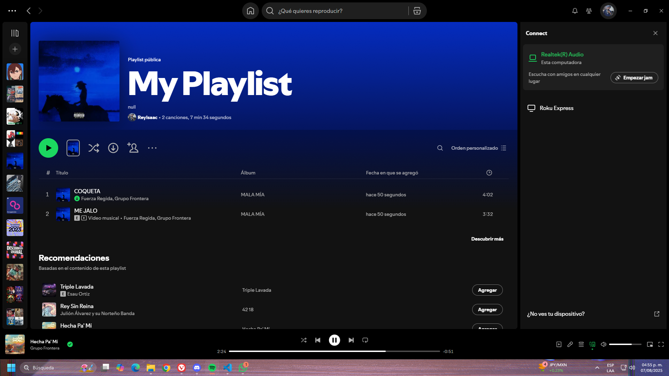Open the friends activity panel
Screen dimensions: 669x376
589,11
